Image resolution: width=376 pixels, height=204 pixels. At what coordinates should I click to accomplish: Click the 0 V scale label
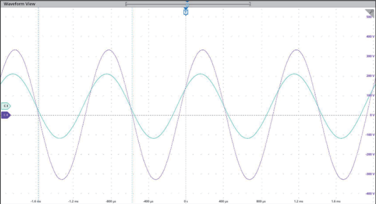tap(371, 115)
